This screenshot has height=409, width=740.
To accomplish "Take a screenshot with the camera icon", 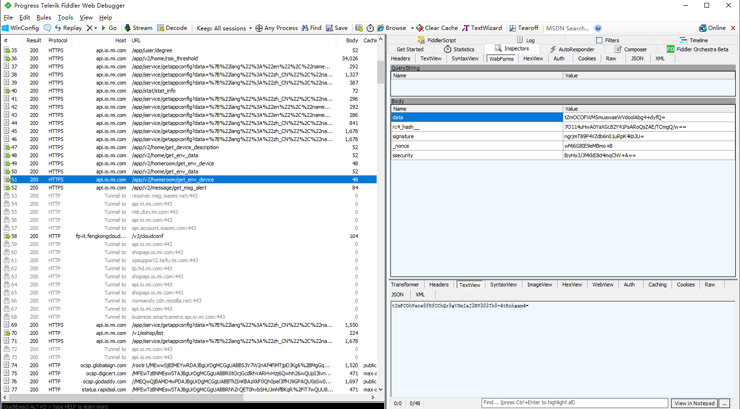I will pyautogui.click(x=359, y=28).
